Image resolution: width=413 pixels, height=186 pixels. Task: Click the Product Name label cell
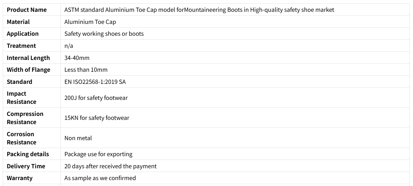tap(27, 10)
